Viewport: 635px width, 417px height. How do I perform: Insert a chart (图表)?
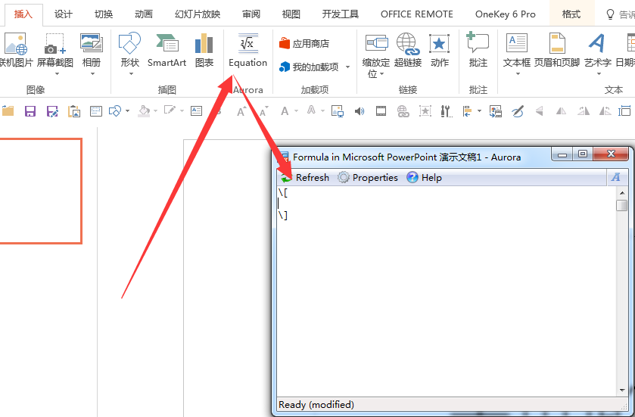(x=204, y=51)
